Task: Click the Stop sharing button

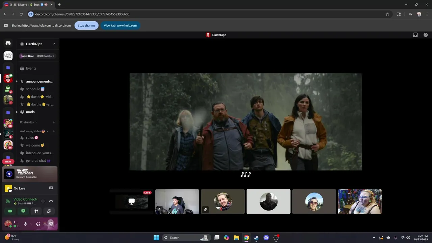Action: pyautogui.click(x=86, y=25)
